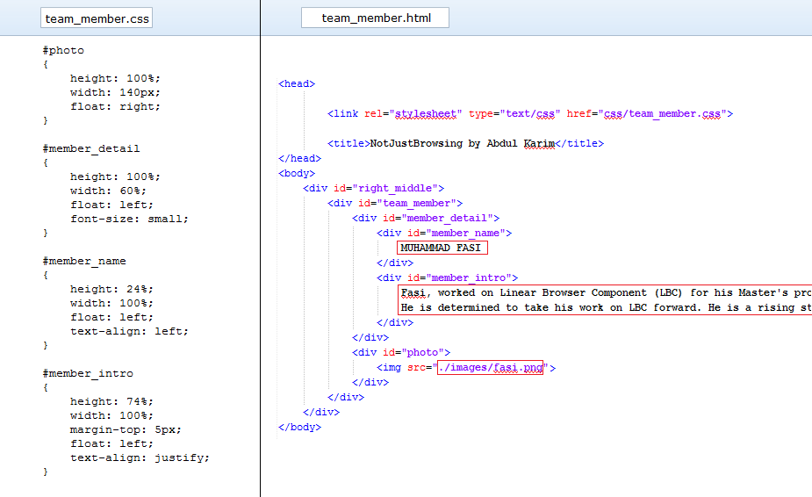Screen dimensions: 812x497
Task: Click the highlighted ./images/fasi.png path
Action: click(490, 368)
